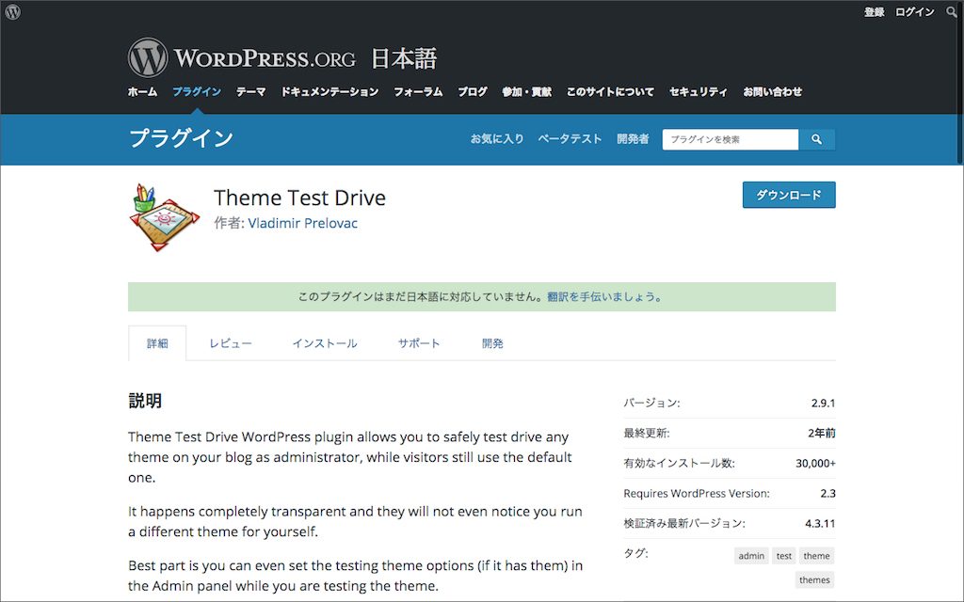Click the themes tag
This screenshot has height=602, width=964.
pyautogui.click(x=814, y=579)
